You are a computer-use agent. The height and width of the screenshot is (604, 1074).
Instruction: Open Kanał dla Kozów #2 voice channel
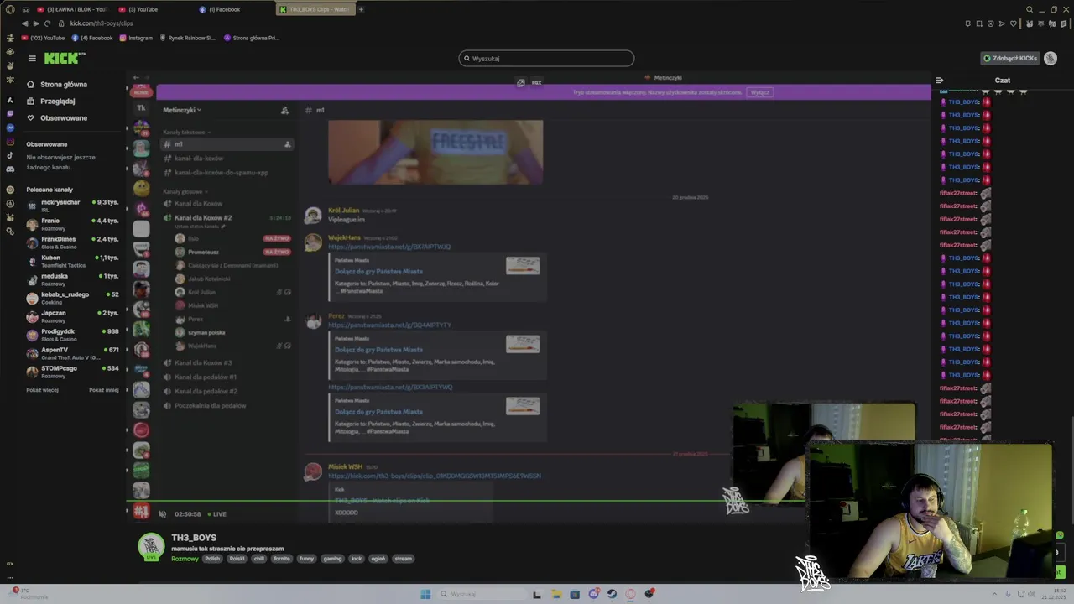[203, 218]
